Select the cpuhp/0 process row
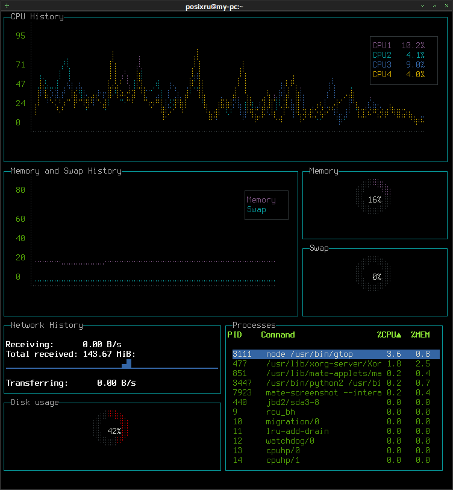Viewport: 453px width, 490px height. tap(336, 451)
